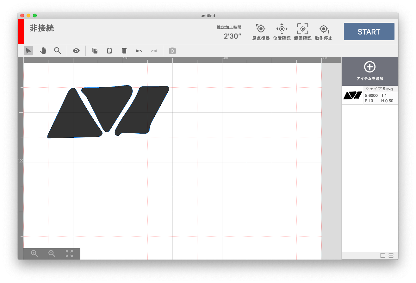Click the S 6000 speed parameter
This screenshot has height=283, width=416.
371,96
